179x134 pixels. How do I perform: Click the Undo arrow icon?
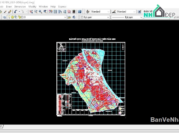point(16,12)
